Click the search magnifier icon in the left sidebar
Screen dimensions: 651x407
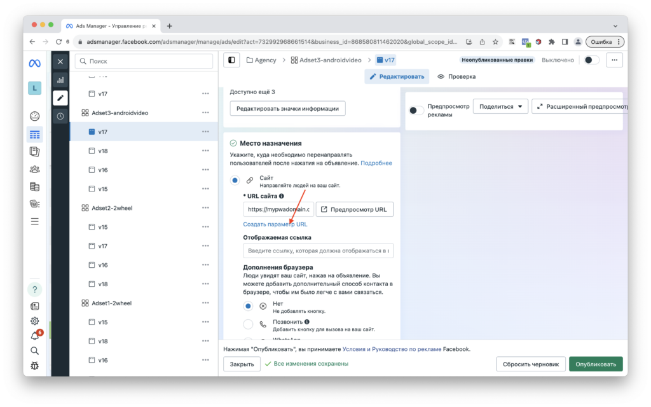click(34, 350)
